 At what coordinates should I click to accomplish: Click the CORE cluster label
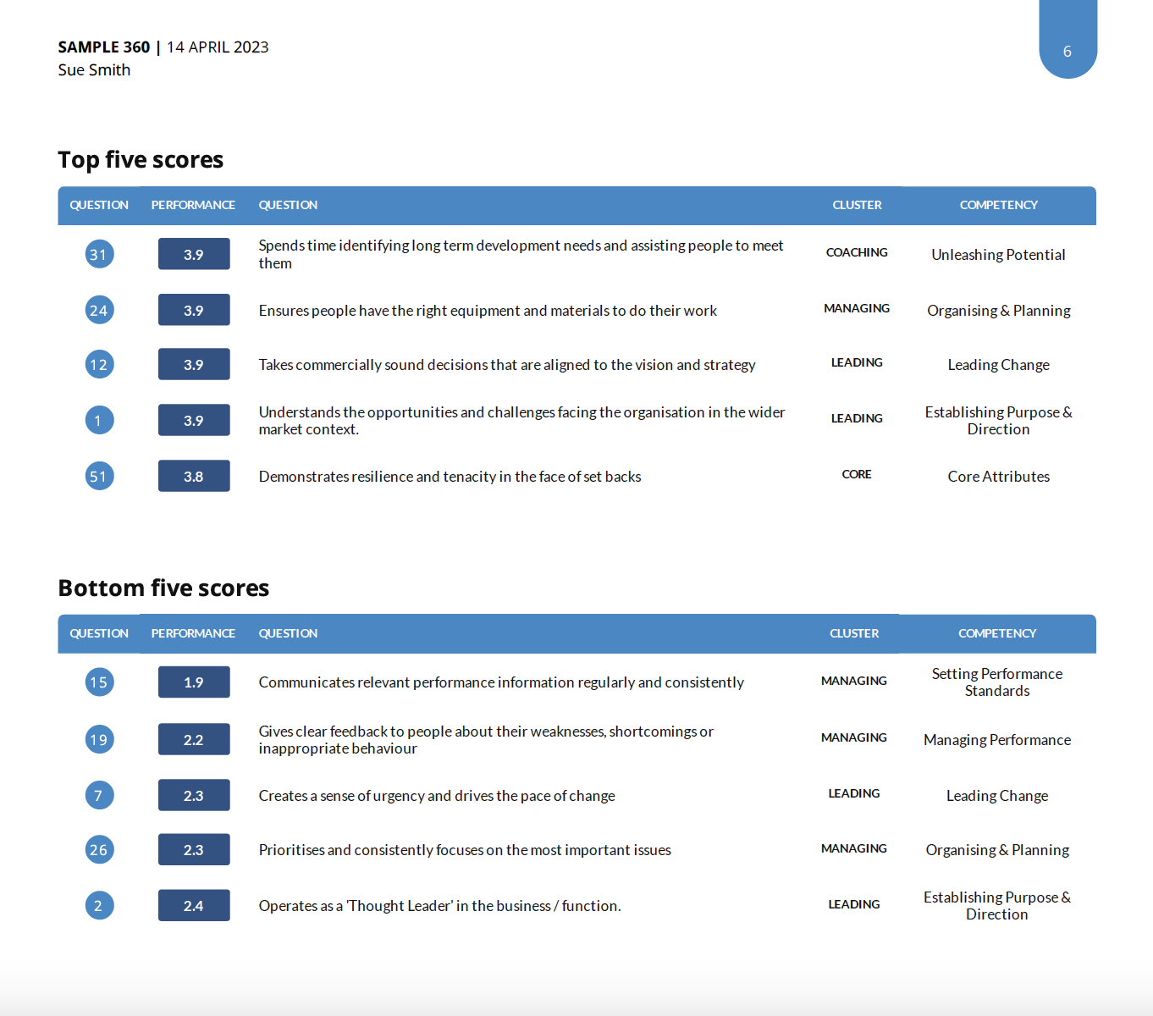(x=857, y=474)
